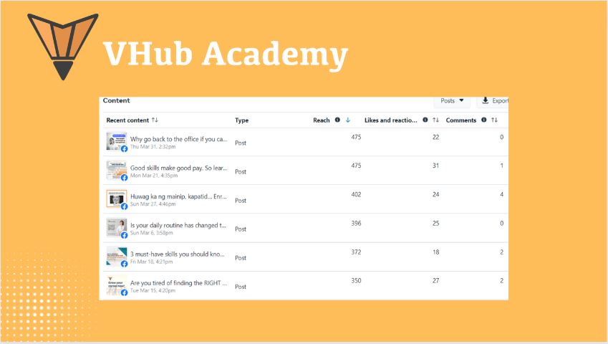Image resolution: width=608 pixels, height=344 pixels.
Task: Click the Likes and reactio... header label
Action: click(x=391, y=120)
